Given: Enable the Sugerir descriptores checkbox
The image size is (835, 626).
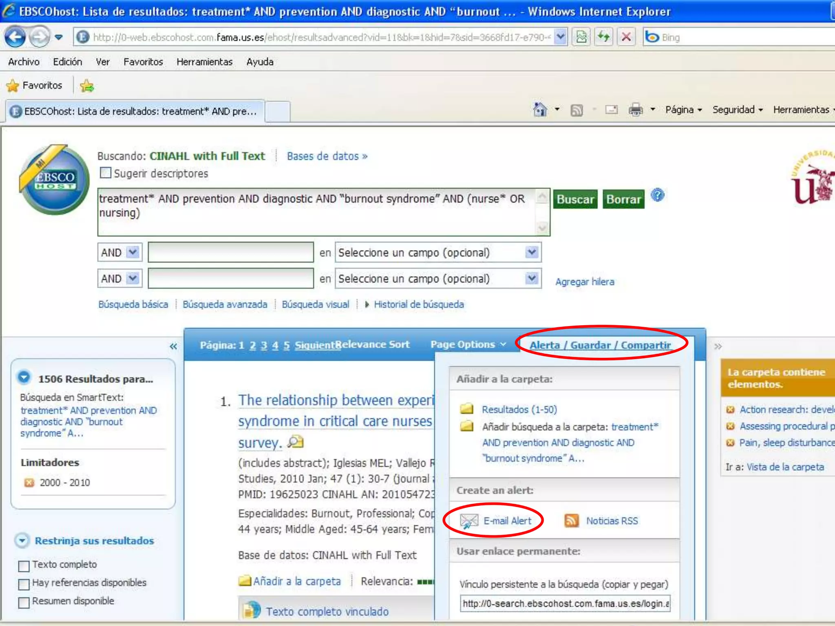Looking at the screenshot, I should pos(106,173).
